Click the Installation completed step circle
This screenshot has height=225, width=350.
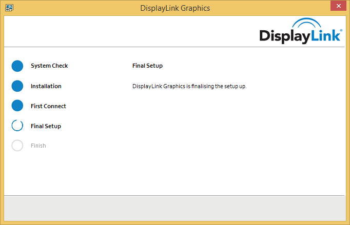coord(17,86)
